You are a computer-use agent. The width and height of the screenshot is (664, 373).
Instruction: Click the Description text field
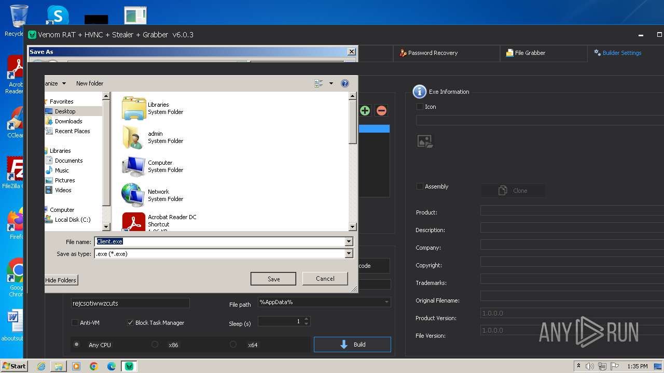click(x=572, y=228)
